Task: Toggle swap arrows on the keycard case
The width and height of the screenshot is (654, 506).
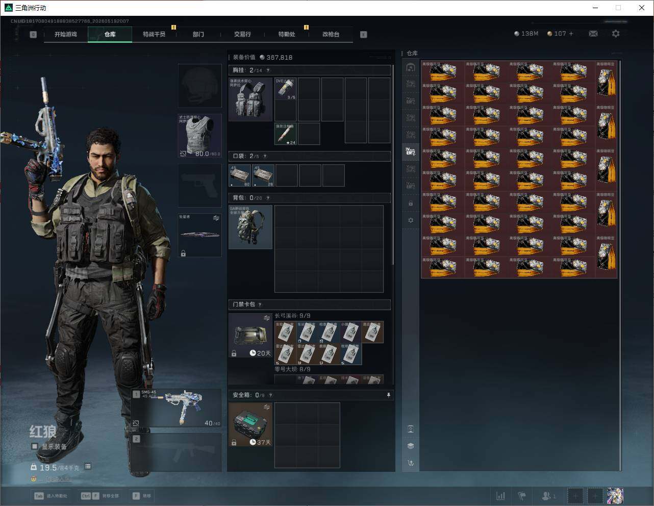Action: 266,318
